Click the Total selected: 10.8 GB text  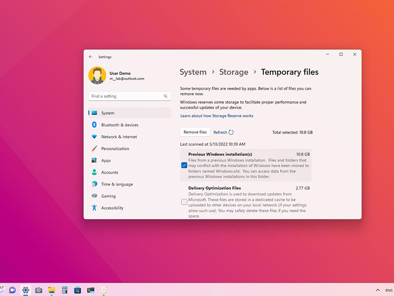point(293,132)
